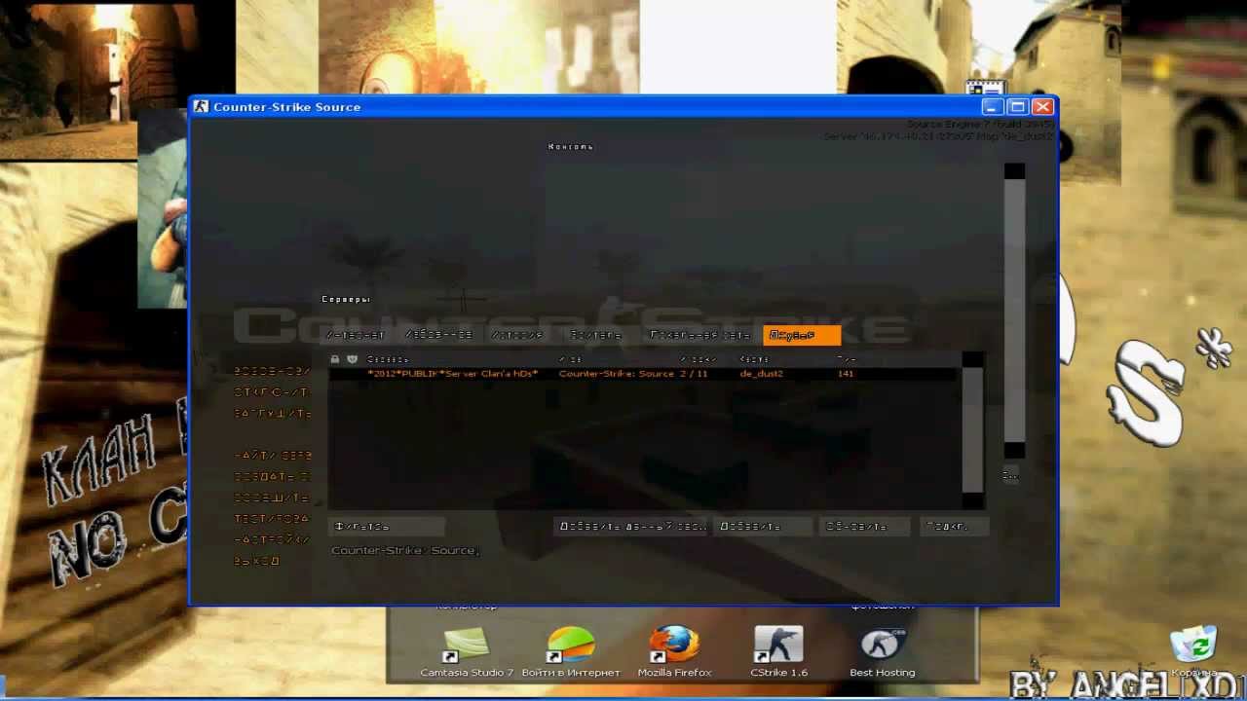Click the de_dust2 map cell
Image resolution: width=1247 pixels, height=701 pixels.
[x=761, y=374]
